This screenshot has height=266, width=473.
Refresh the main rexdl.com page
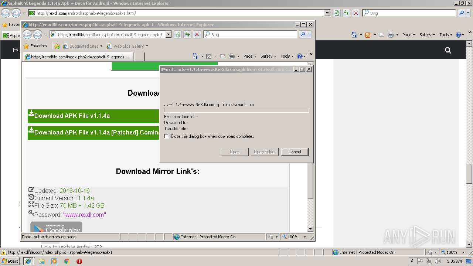(346, 13)
